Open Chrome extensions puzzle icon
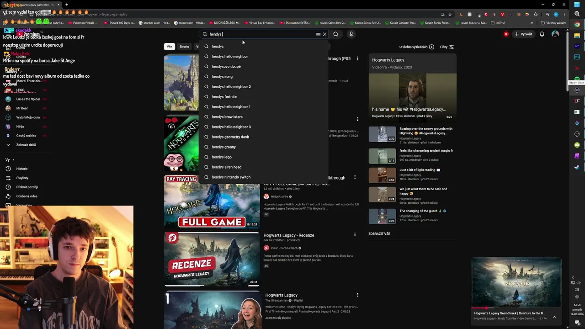Image resolution: width=585 pixels, height=329 pixels. pyautogui.click(x=536, y=14)
